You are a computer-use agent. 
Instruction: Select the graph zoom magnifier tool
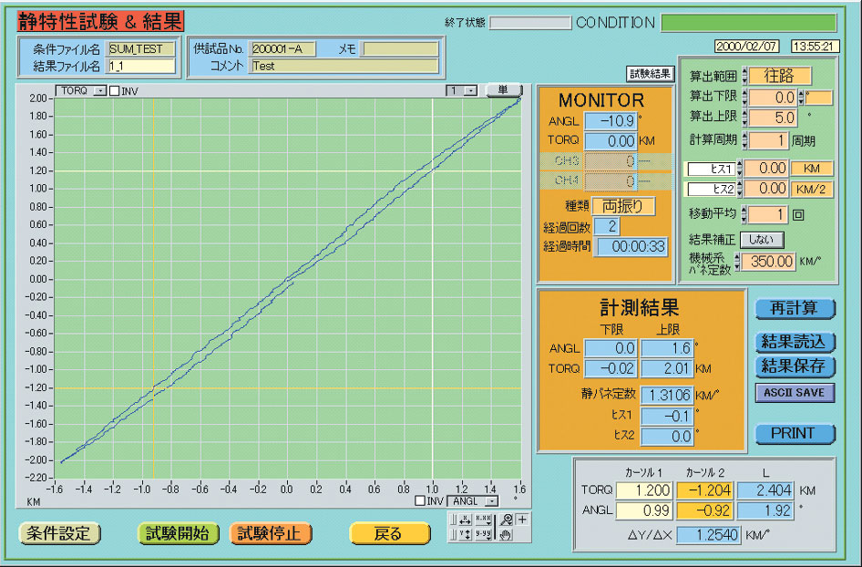point(506,520)
